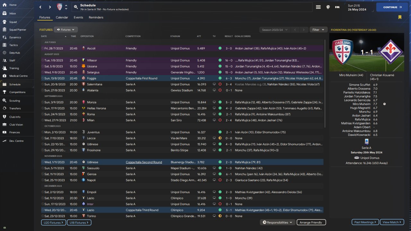Expand the Responsibilities dropdown

(x=277, y=222)
